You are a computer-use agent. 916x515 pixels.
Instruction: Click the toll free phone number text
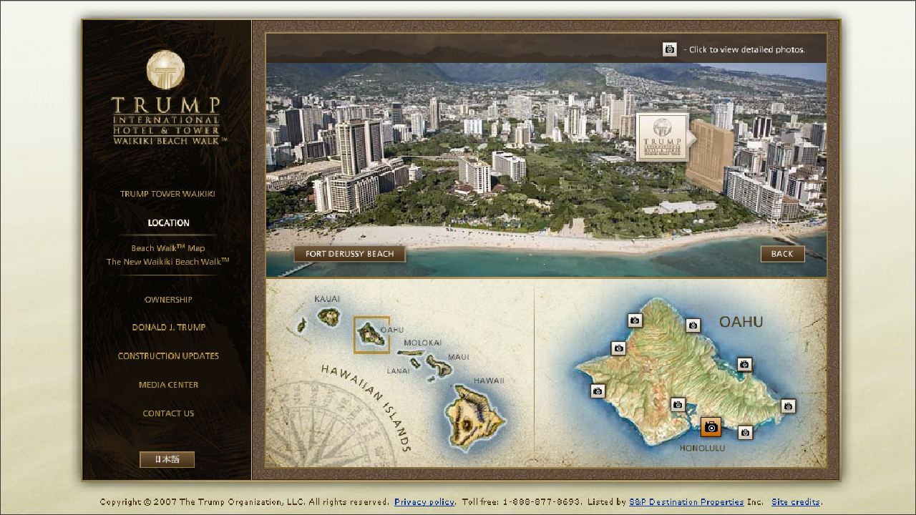pyautogui.click(x=541, y=502)
